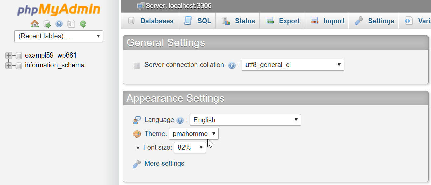Click the Home icon under the phpMyAdmin logo
The height and width of the screenshot is (185, 431).
(35, 24)
